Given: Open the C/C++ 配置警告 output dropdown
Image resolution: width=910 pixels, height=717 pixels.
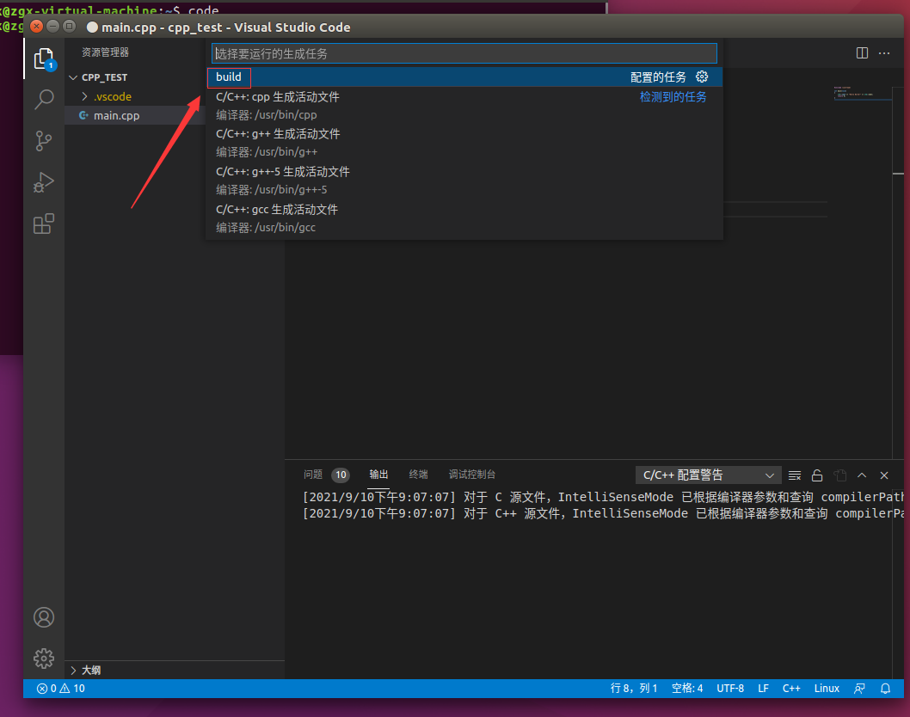Looking at the screenshot, I should click(708, 475).
